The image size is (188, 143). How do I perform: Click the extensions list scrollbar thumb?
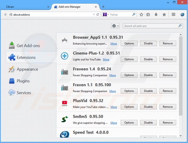click(180, 76)
